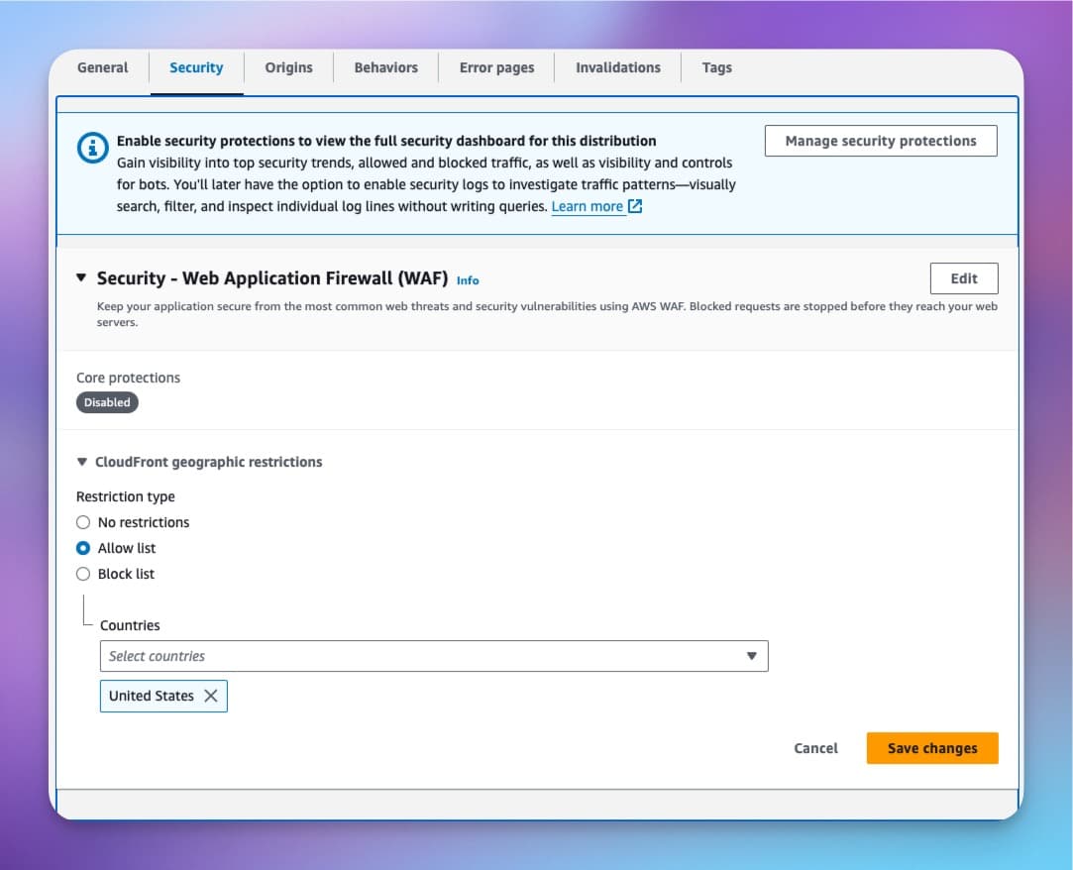Open the Learn more link
This screenshot has height=870, width=1073.
[588, 207]
